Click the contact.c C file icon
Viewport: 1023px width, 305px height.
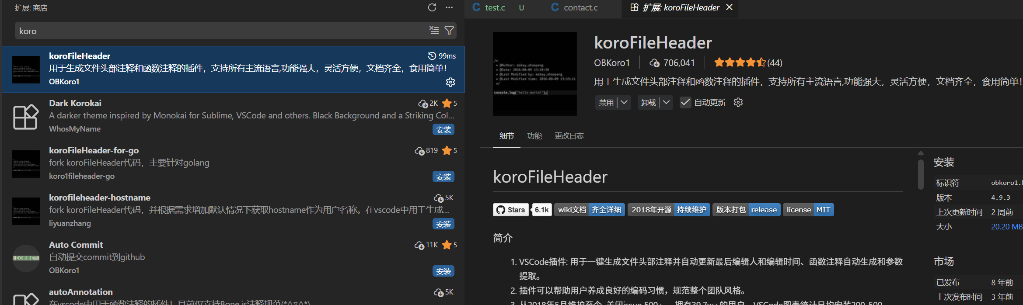pos(555,7)
